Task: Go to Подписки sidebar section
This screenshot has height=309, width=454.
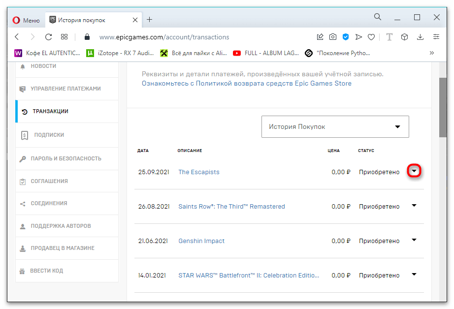Action: 49,135
